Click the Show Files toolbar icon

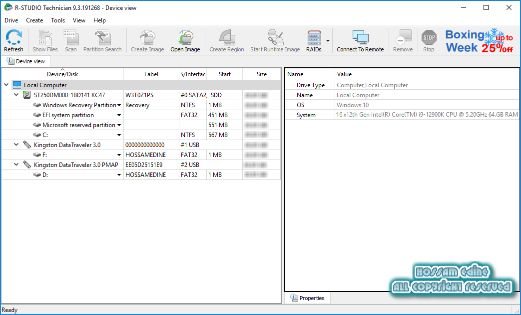tap(45, 37)
